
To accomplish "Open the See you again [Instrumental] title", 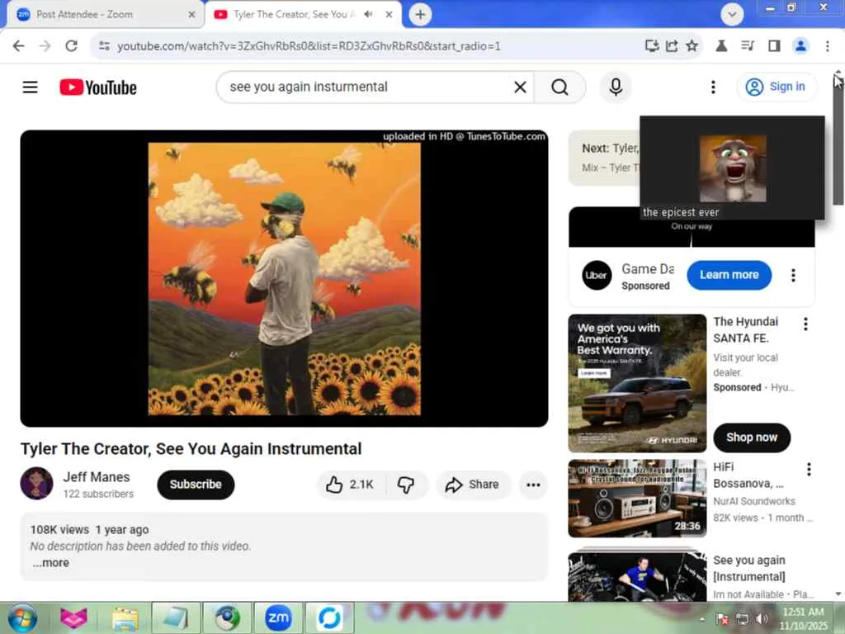I will coord(749,568).
